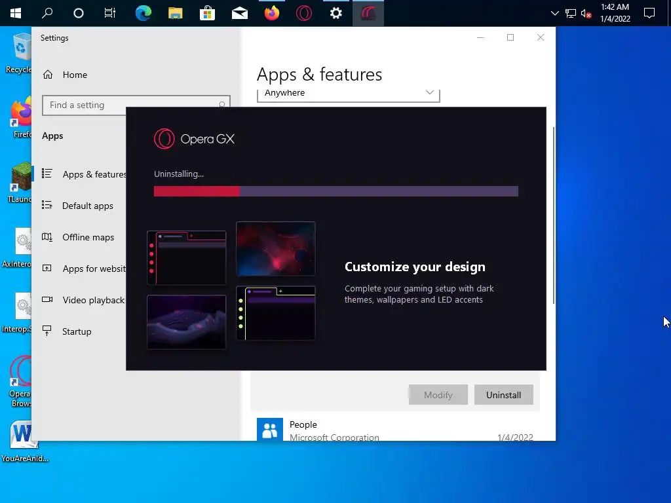Click the Find a setting search box
Image resolution: width=671 pixels, height=503 pixels.
136,105
